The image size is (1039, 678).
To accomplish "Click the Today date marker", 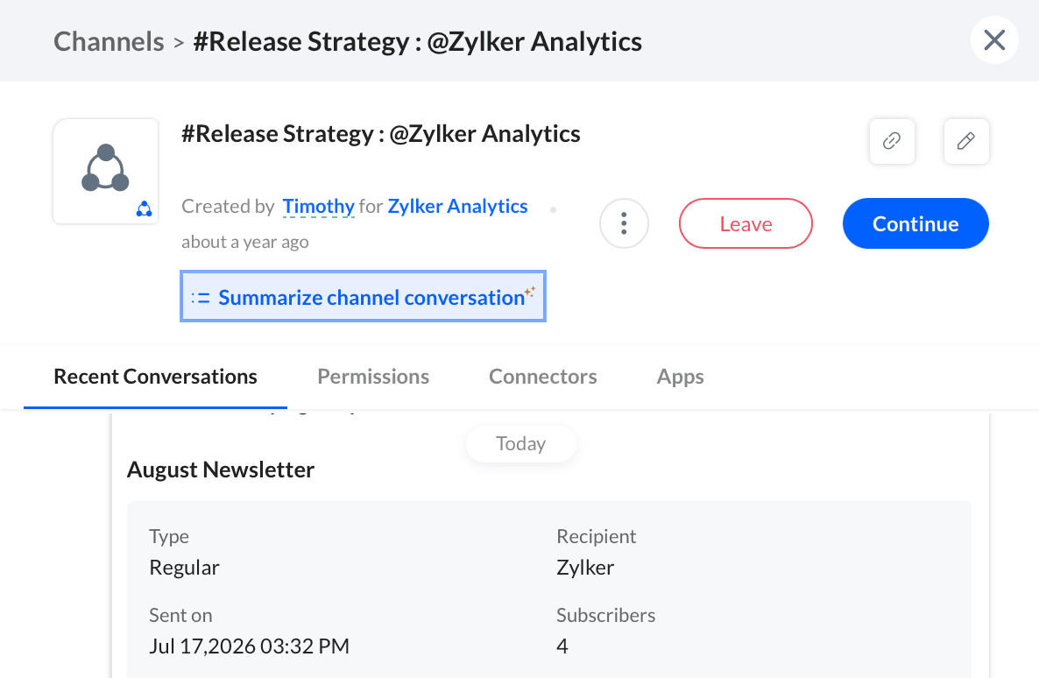I will pos(521,443).
